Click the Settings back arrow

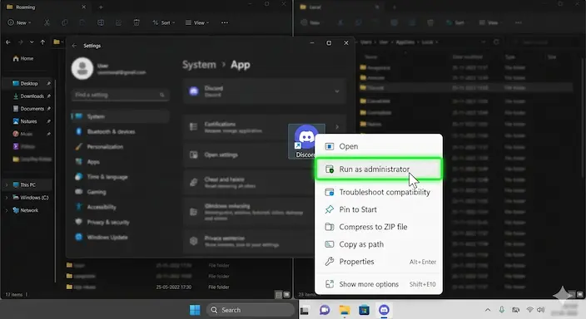click(x=74, y=46)
